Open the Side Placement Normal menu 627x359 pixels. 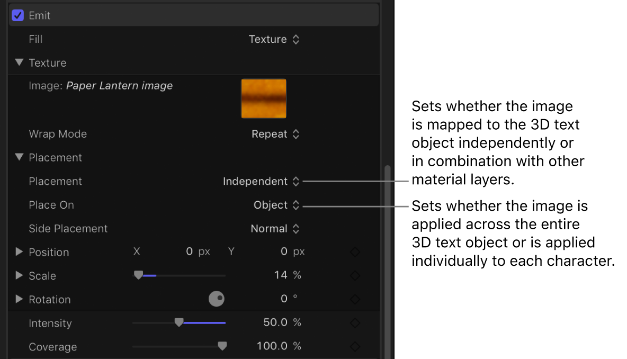coord(275,229)
